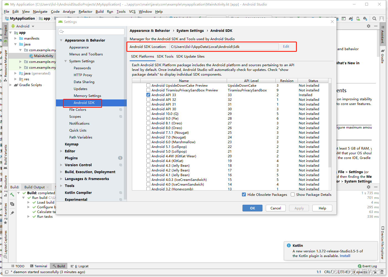The image size is (388, 277).
Task: Click the Scopes project-level icon
Action: click(x=121, y=117)
